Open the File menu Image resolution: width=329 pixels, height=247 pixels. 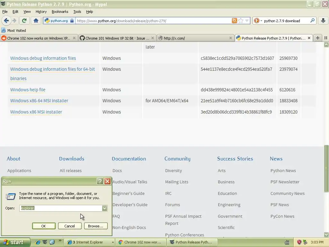5,12
